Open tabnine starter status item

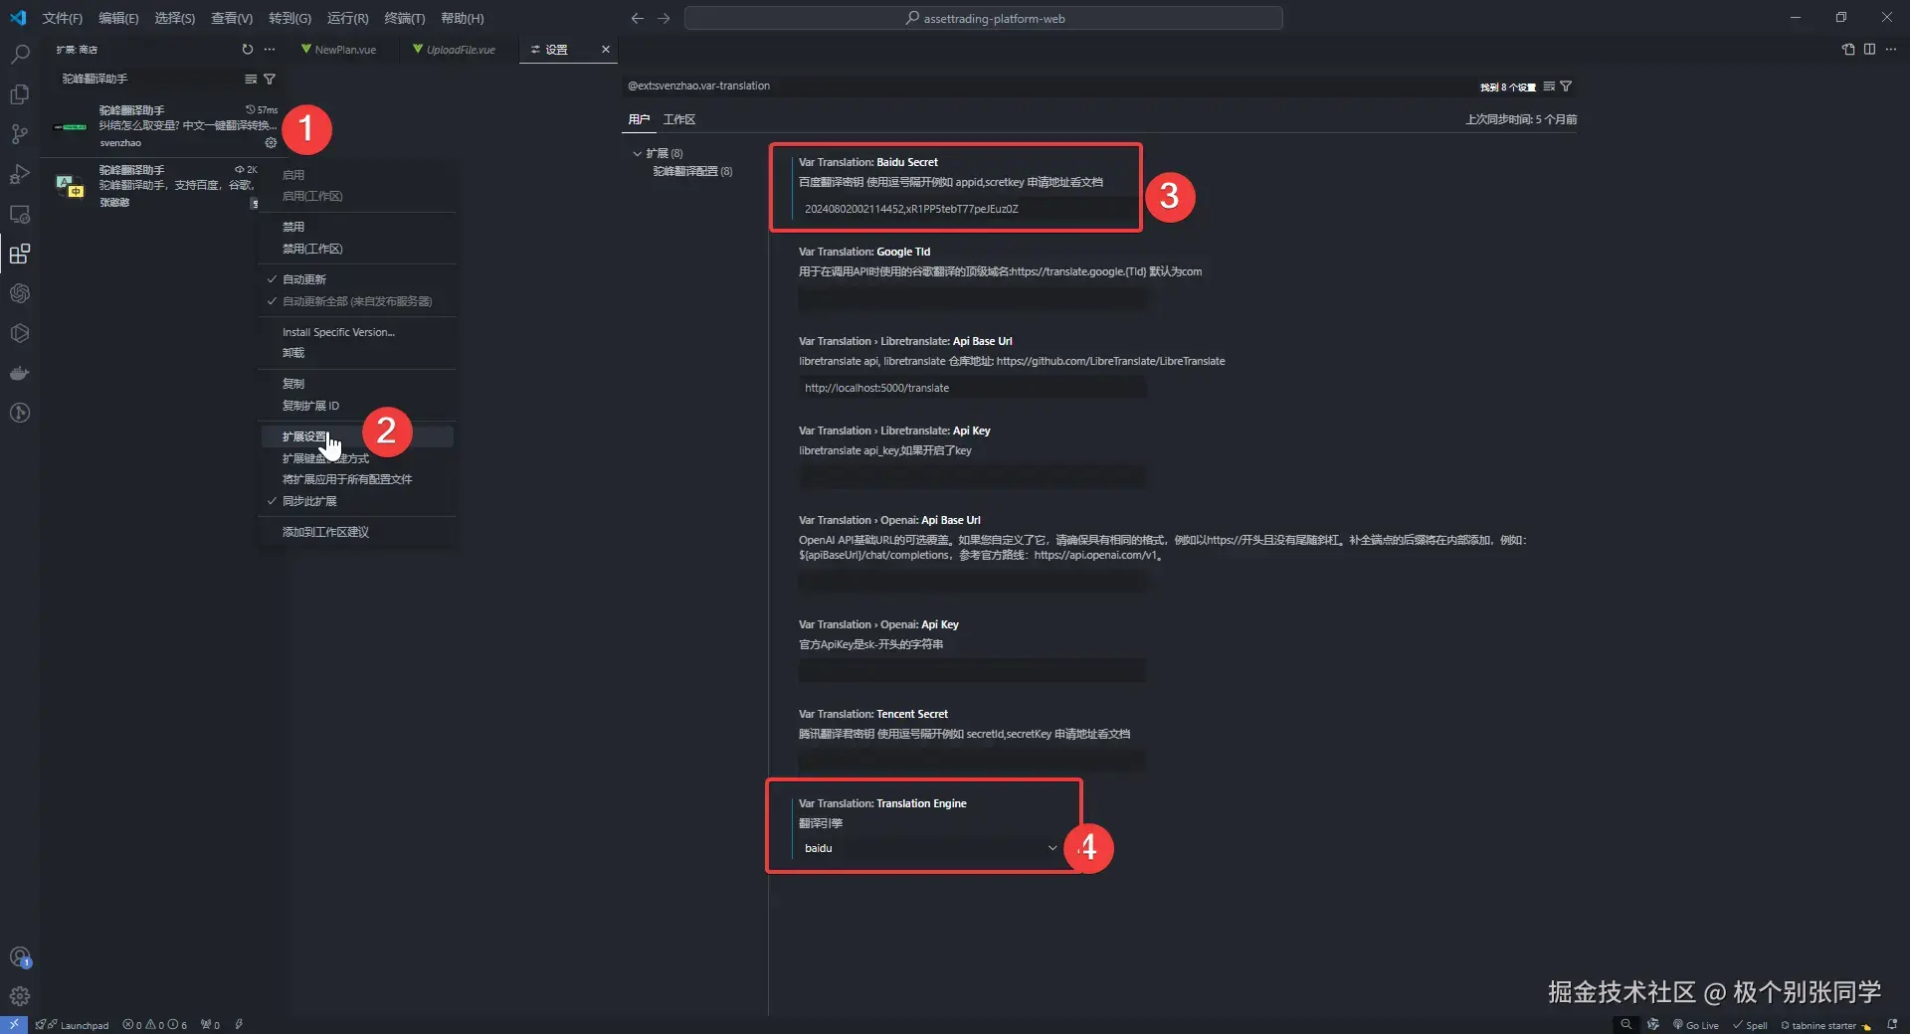point(1825,1025)
